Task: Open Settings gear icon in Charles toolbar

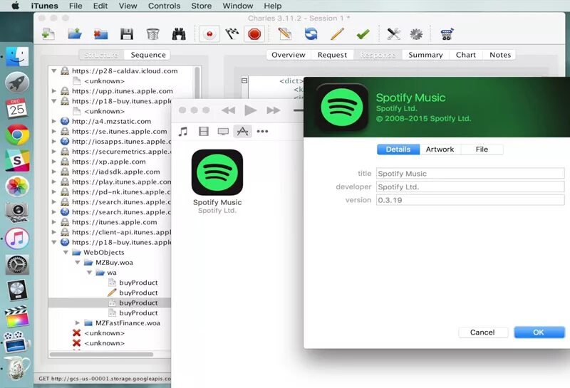Action: 416,34
